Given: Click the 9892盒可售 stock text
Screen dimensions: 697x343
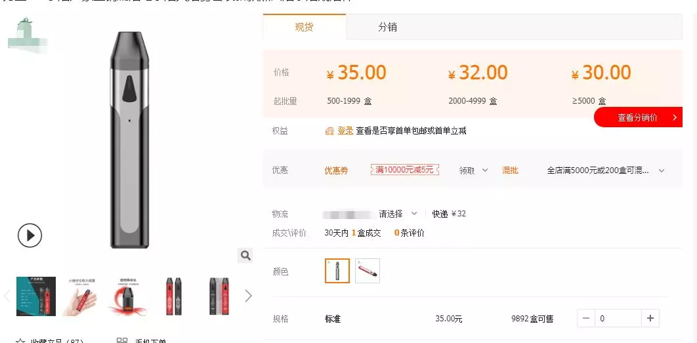Looking at the screenshot, I should pos(532,319).
